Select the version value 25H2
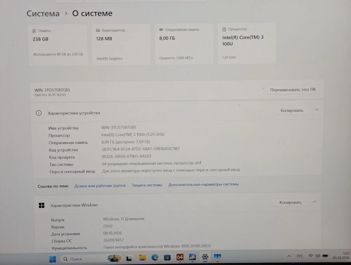Viewport: 351px width, 265px height. (x=108, y=226)
